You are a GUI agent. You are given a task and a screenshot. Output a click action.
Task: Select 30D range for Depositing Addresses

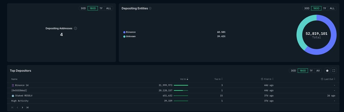click(83, 8)
